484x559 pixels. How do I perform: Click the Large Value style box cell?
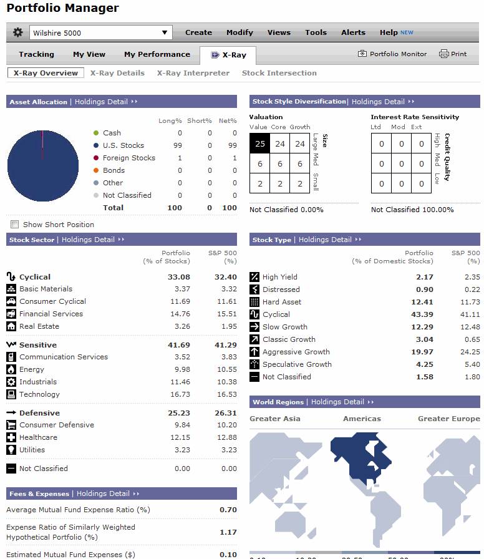[260, 144]
